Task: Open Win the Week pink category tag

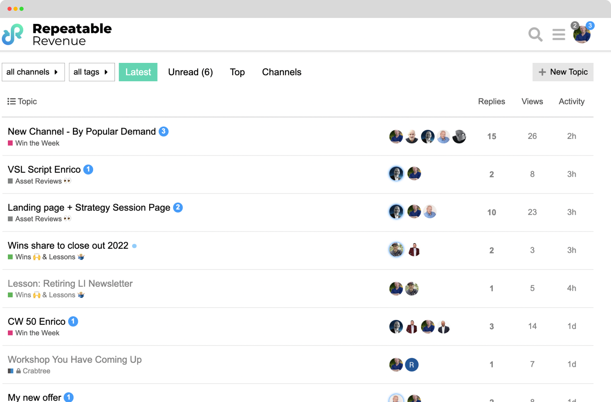Action: pos(37,143)
